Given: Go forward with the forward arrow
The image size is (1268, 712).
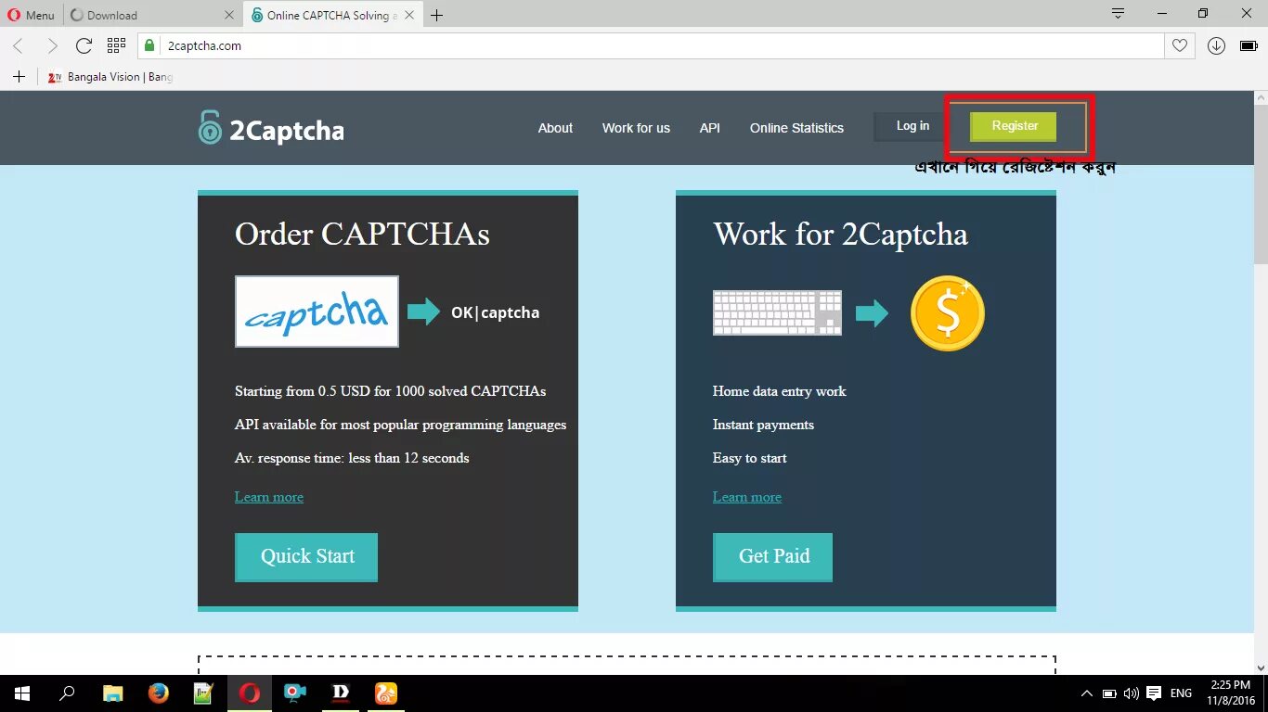Looking at the screenshot, I should tap(52, 45).
